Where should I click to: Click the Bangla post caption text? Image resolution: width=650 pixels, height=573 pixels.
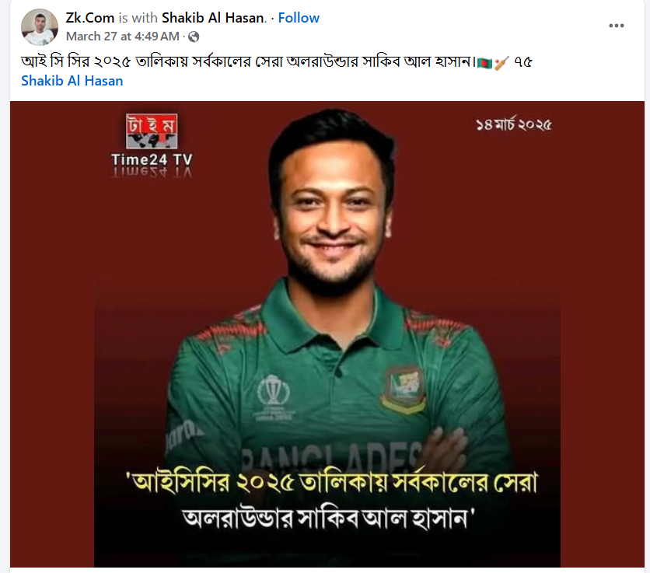pos(248,62)
